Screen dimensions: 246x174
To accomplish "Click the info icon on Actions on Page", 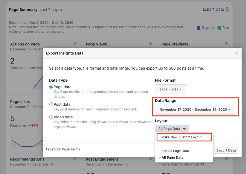I will pos(75,44).
